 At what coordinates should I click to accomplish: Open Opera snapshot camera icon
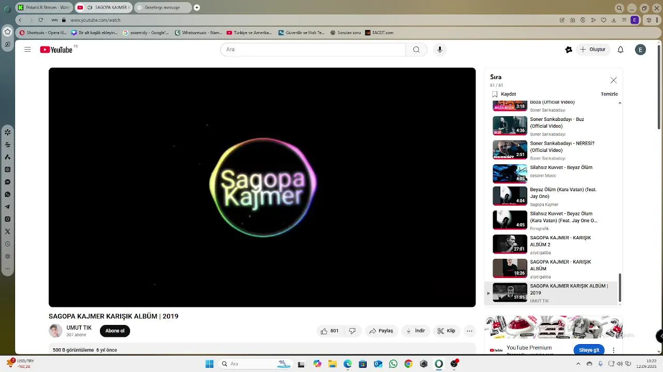572,20
